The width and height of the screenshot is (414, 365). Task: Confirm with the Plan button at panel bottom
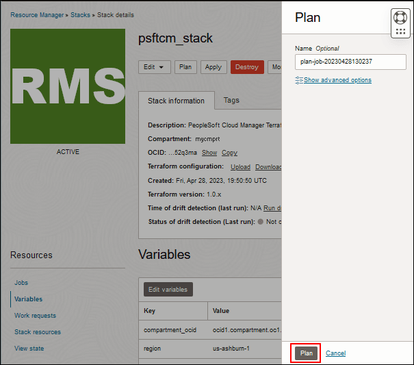click(306, 353)
